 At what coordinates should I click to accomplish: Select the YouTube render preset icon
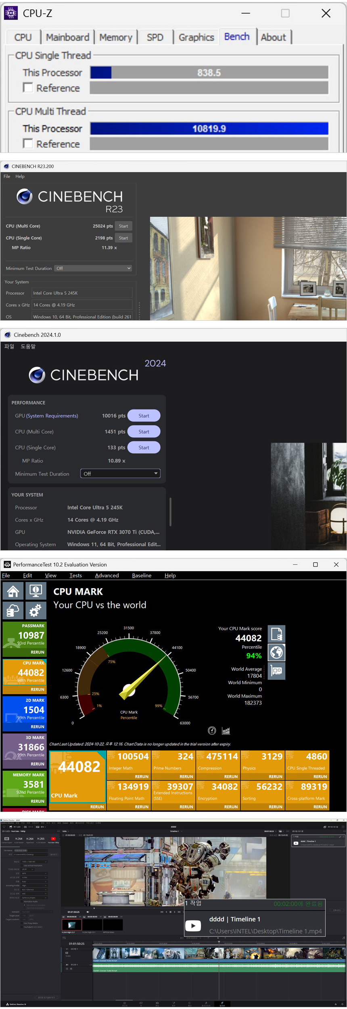(53, 840)
